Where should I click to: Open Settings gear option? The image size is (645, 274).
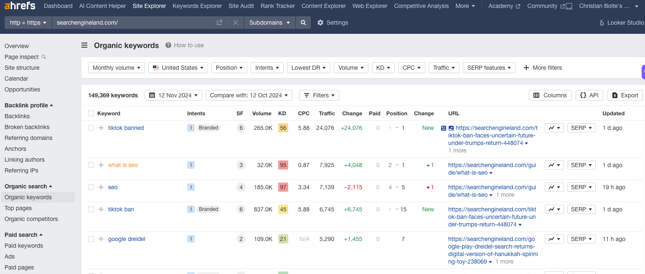click(333, 23)
